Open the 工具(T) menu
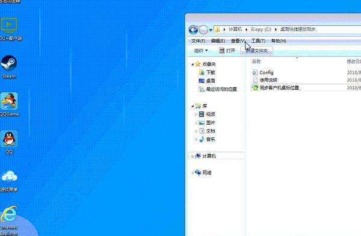The height and width of the screenshot is (236, 361). point(258,41)
